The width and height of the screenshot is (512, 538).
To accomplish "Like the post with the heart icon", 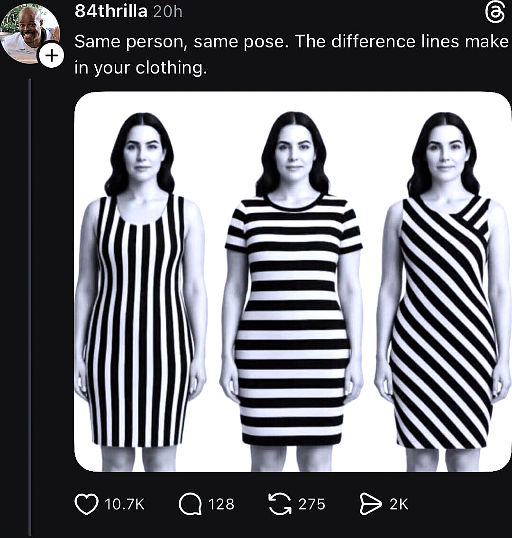I will pos(86,503).
